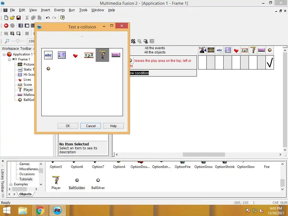The height and width of the screenshot is (216, 288).
Task: Click the BallSilver object in library
Action: point(98,183)
